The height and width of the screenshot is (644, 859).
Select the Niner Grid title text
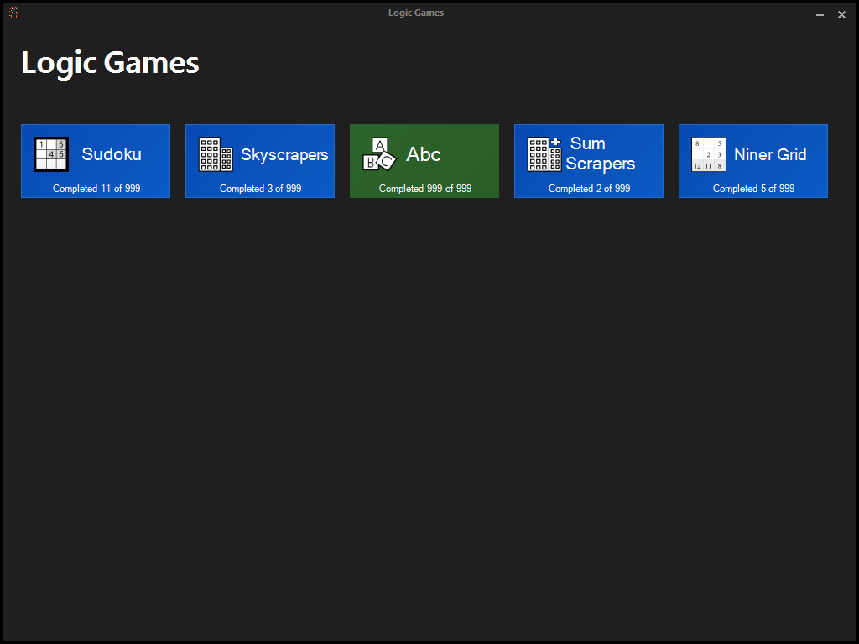point(770,154)
